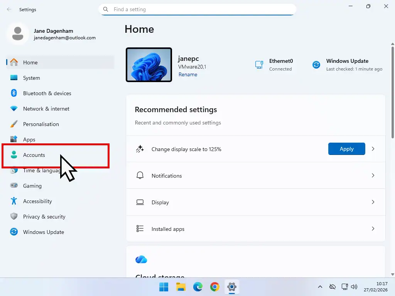The image size is (395, 296).
Task: Open Gaming settings from sidebar
Action: [33, 186]
